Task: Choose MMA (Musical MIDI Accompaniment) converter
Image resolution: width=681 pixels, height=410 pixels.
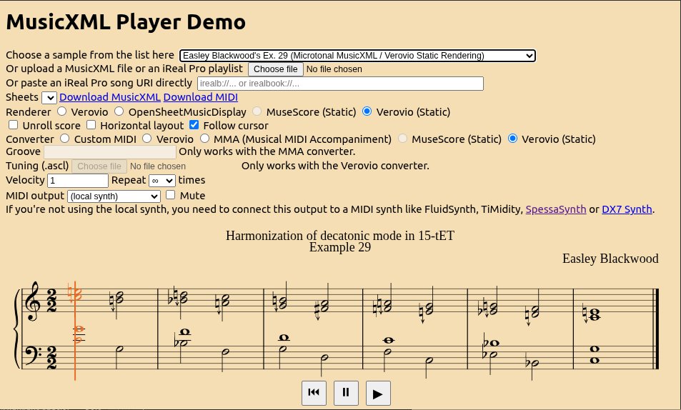Action: (x=205, y=139)
